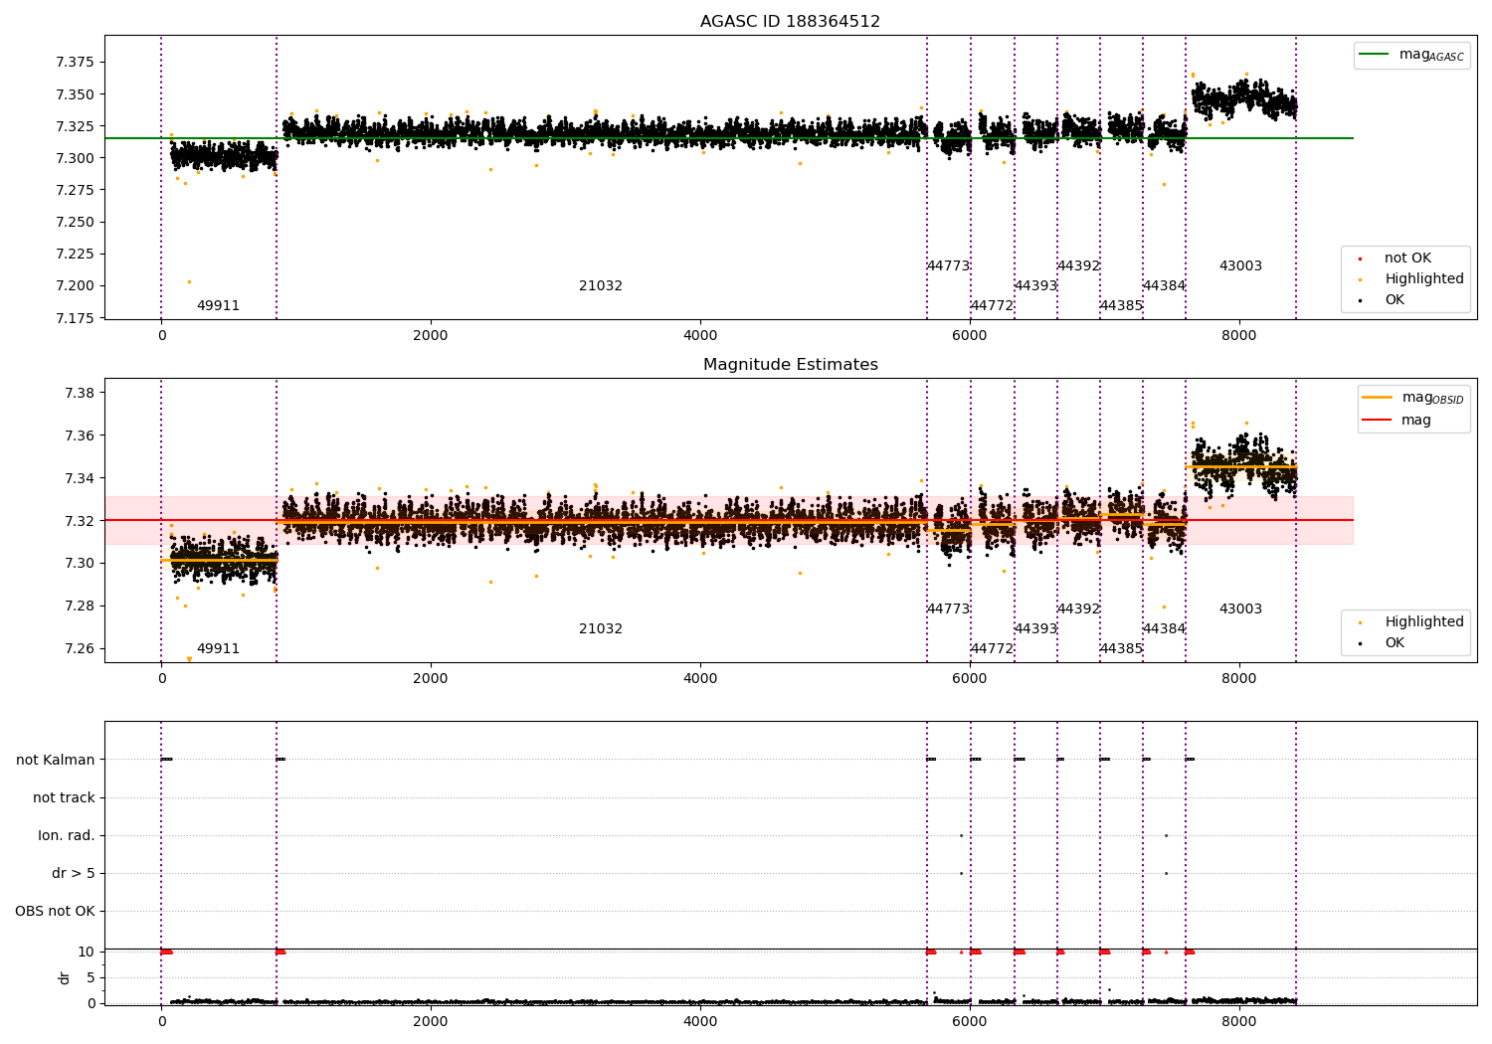Click the 7.375 tick on top plot

coord(75,63)
